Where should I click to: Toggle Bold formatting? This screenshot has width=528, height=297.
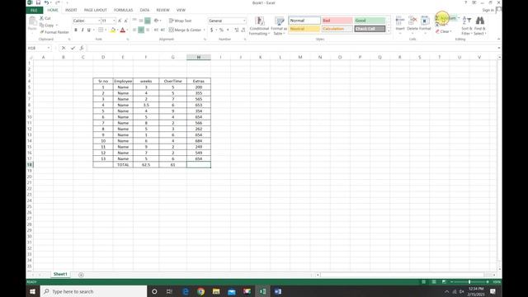tap(76, 30)
